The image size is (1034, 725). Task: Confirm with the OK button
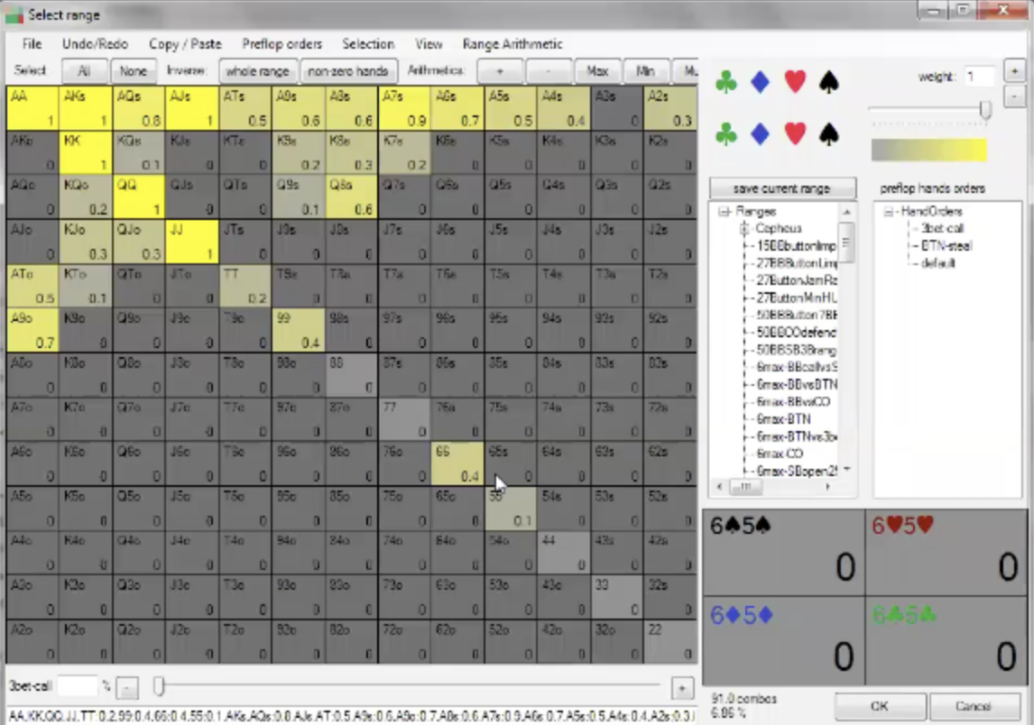(x=880, y=706)
